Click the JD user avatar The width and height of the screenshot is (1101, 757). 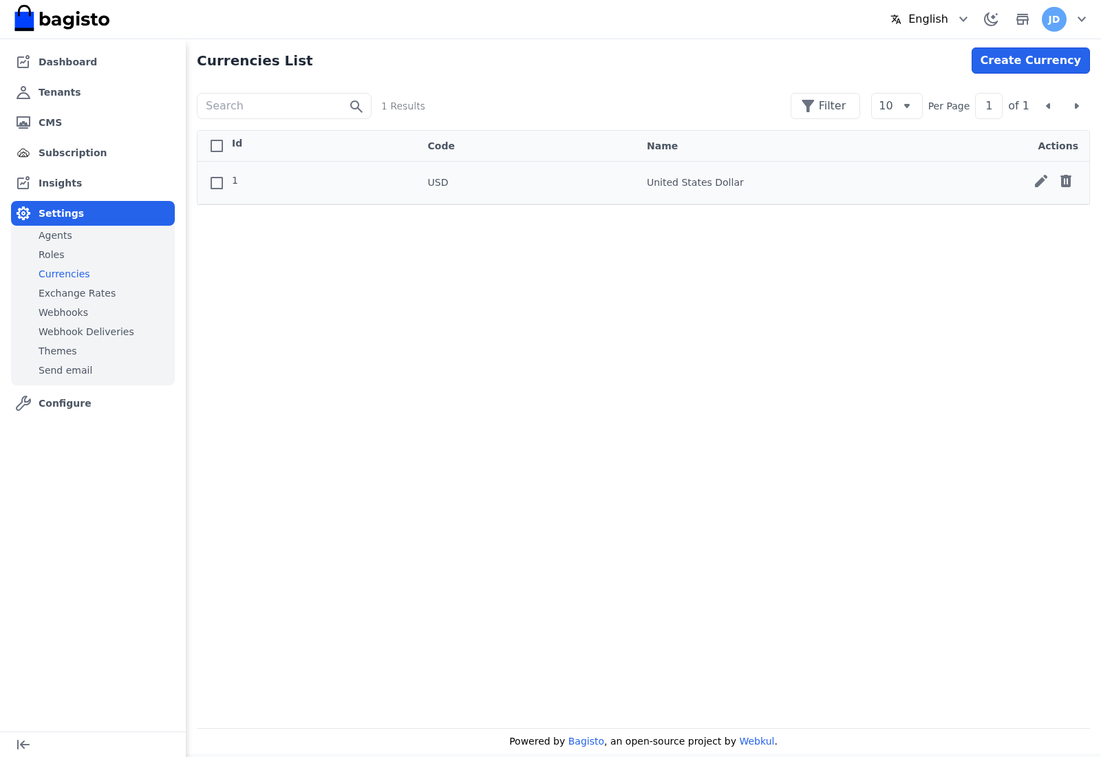point(1054,19)
